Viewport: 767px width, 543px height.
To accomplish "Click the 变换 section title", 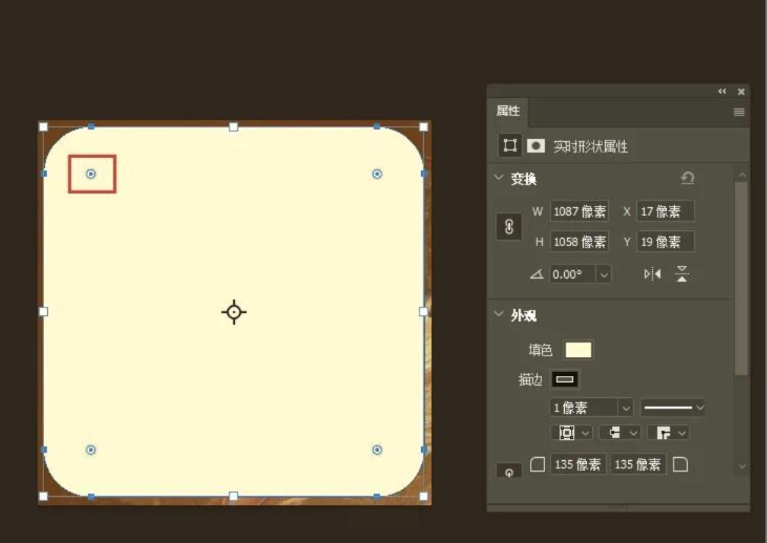I will [524, 179].
